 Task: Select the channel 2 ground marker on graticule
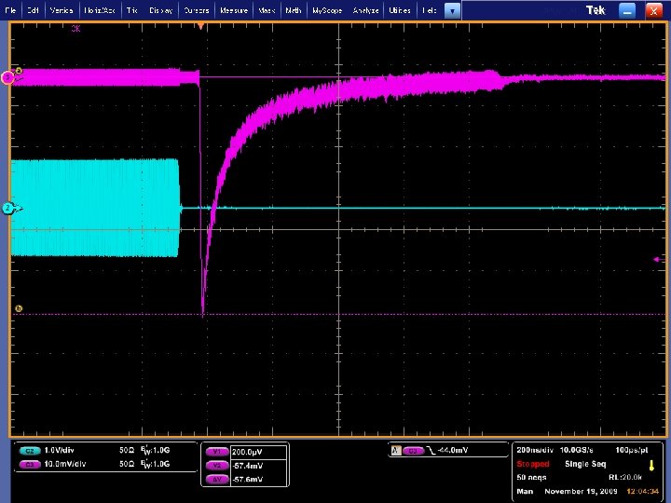[8, 209]
